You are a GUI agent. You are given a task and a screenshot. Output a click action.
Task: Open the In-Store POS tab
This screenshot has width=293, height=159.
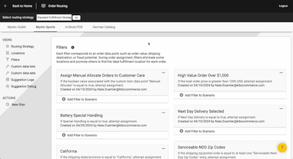point(74,27)
